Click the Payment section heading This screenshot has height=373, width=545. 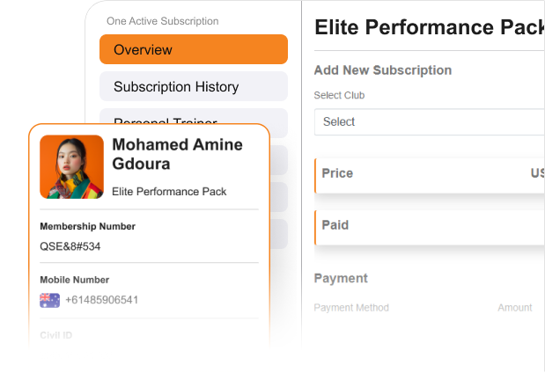click(341, 278)
